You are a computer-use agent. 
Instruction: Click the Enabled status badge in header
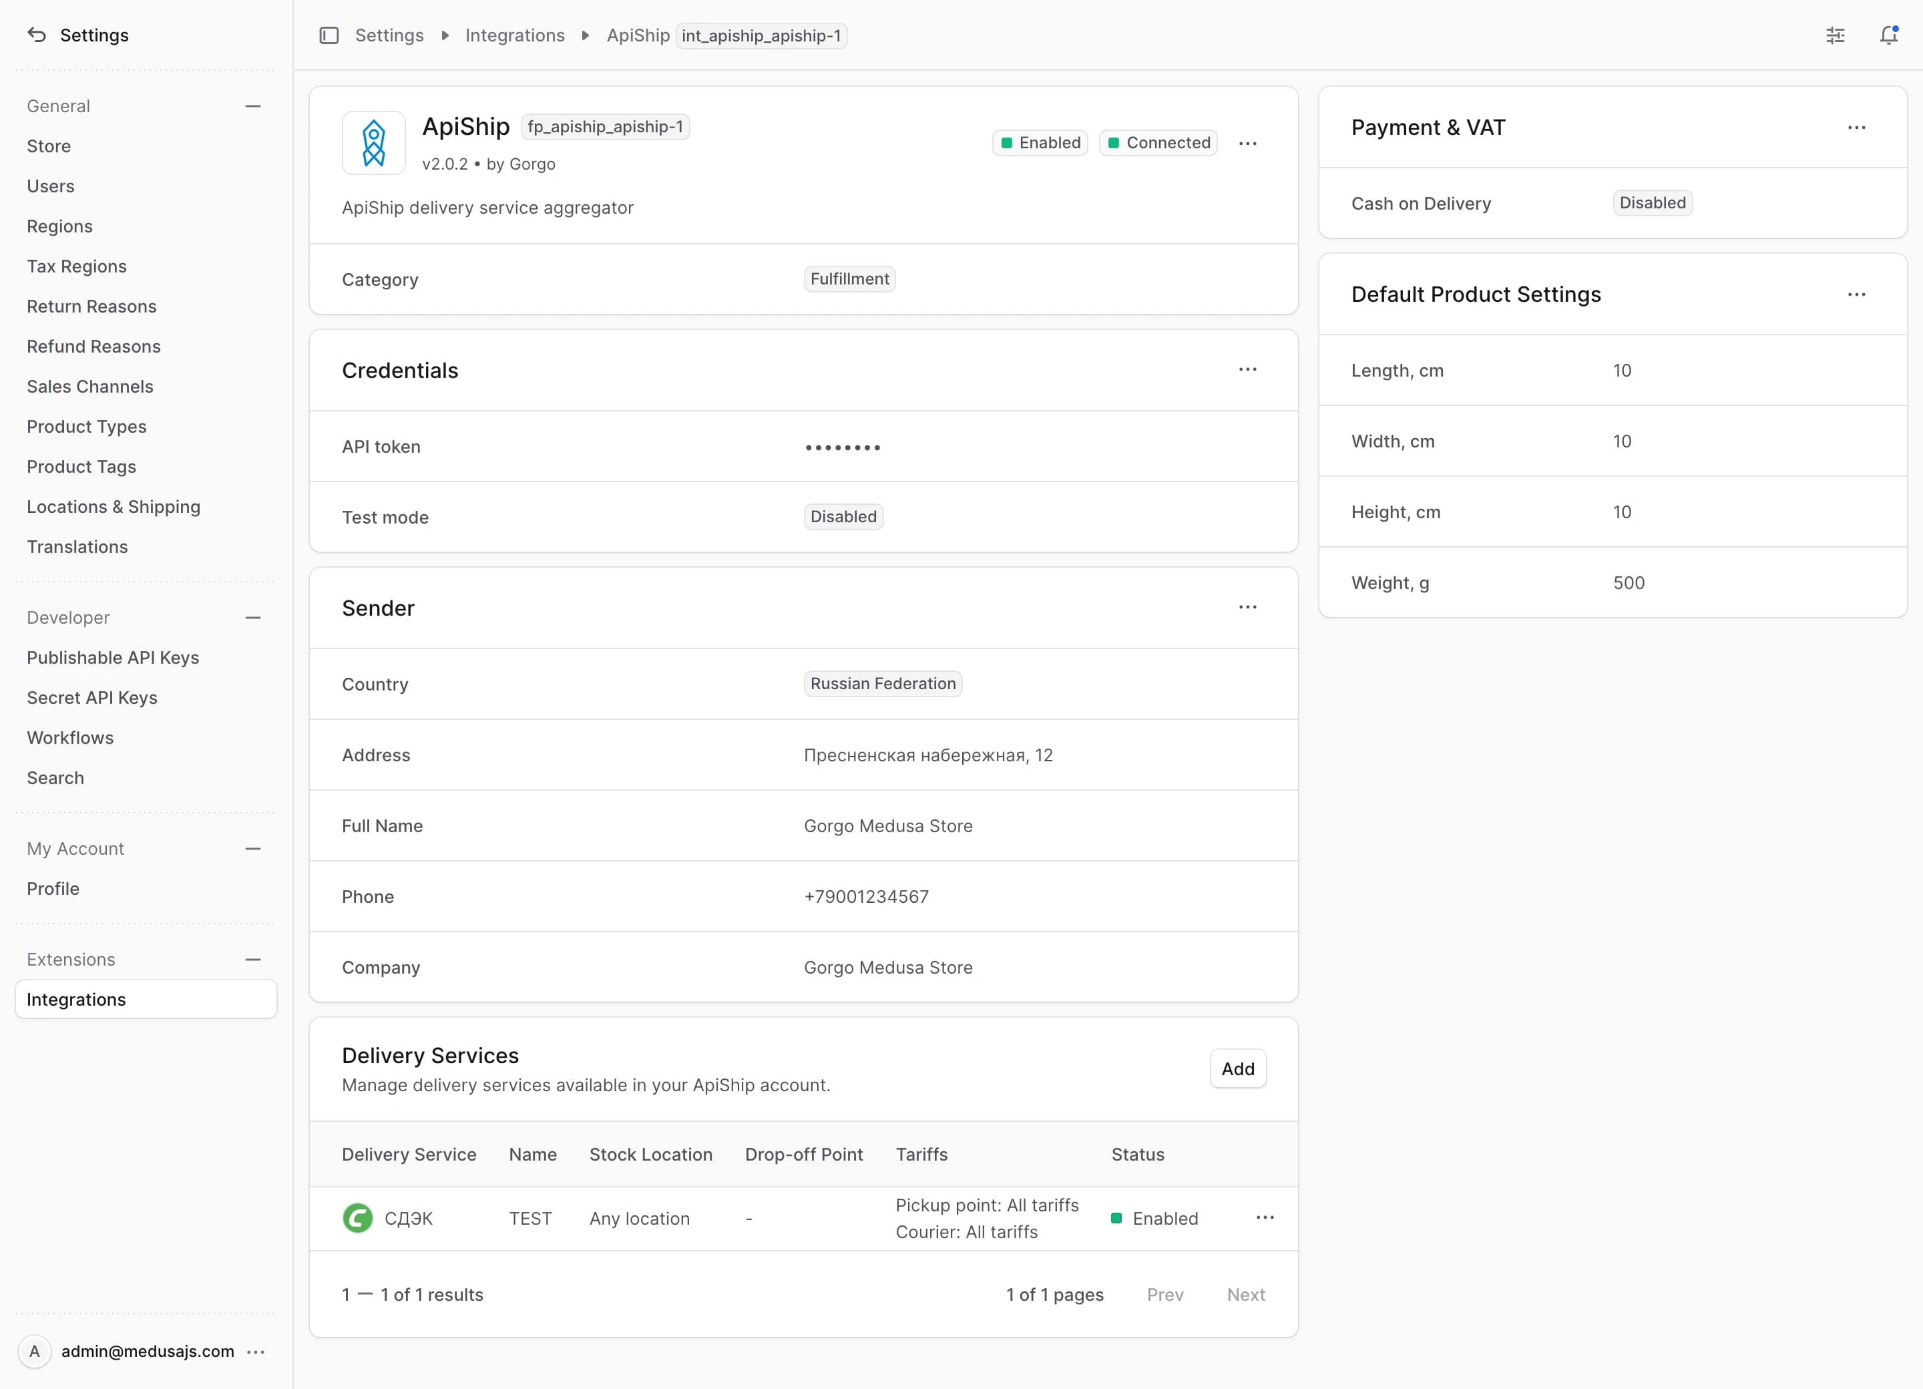[1040, 144]
